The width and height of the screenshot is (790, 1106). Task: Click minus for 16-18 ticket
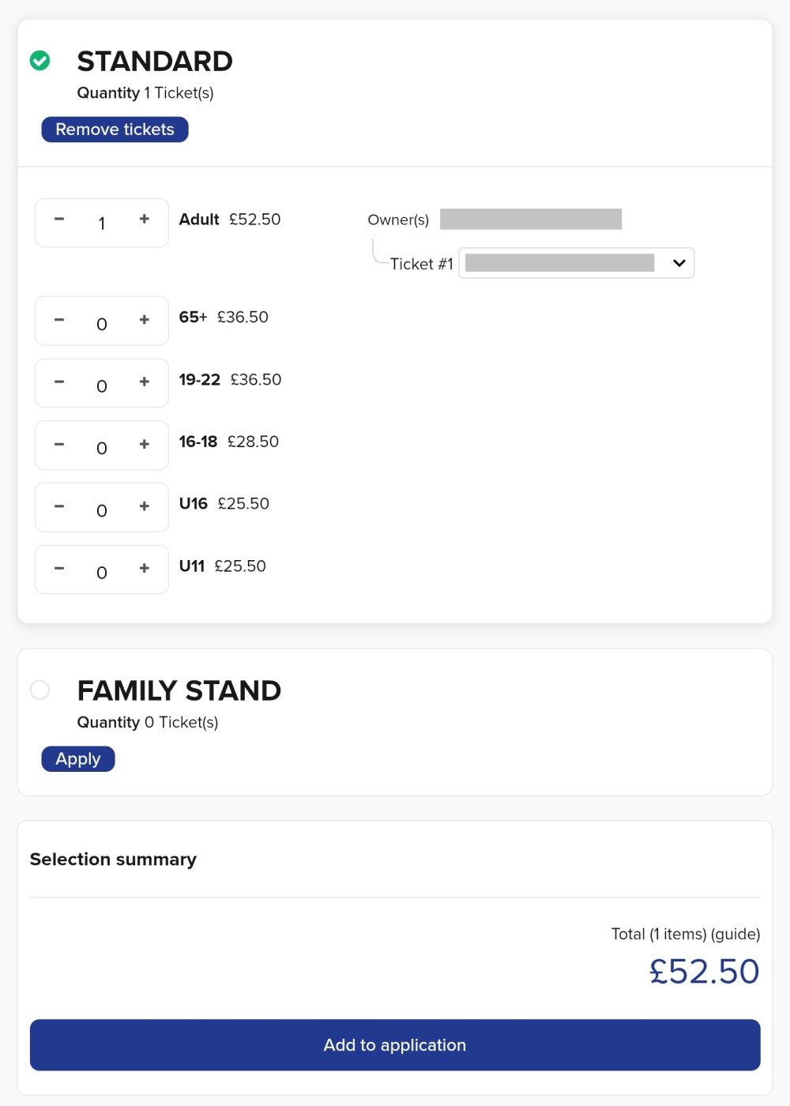[x=59, y=444]
